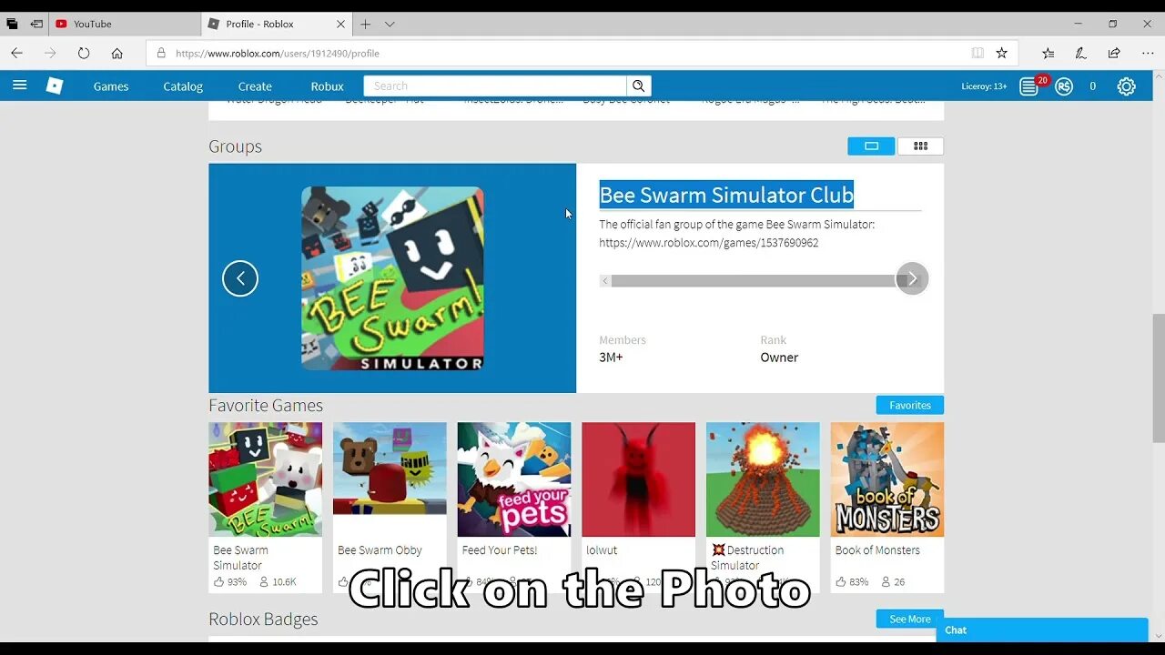
Task: Click the Roblox Badges heading
Action: (263, 620)
